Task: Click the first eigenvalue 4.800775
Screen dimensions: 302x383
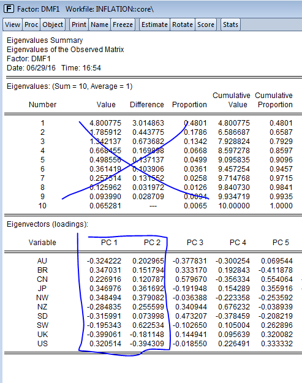Action: pos(105,123)
